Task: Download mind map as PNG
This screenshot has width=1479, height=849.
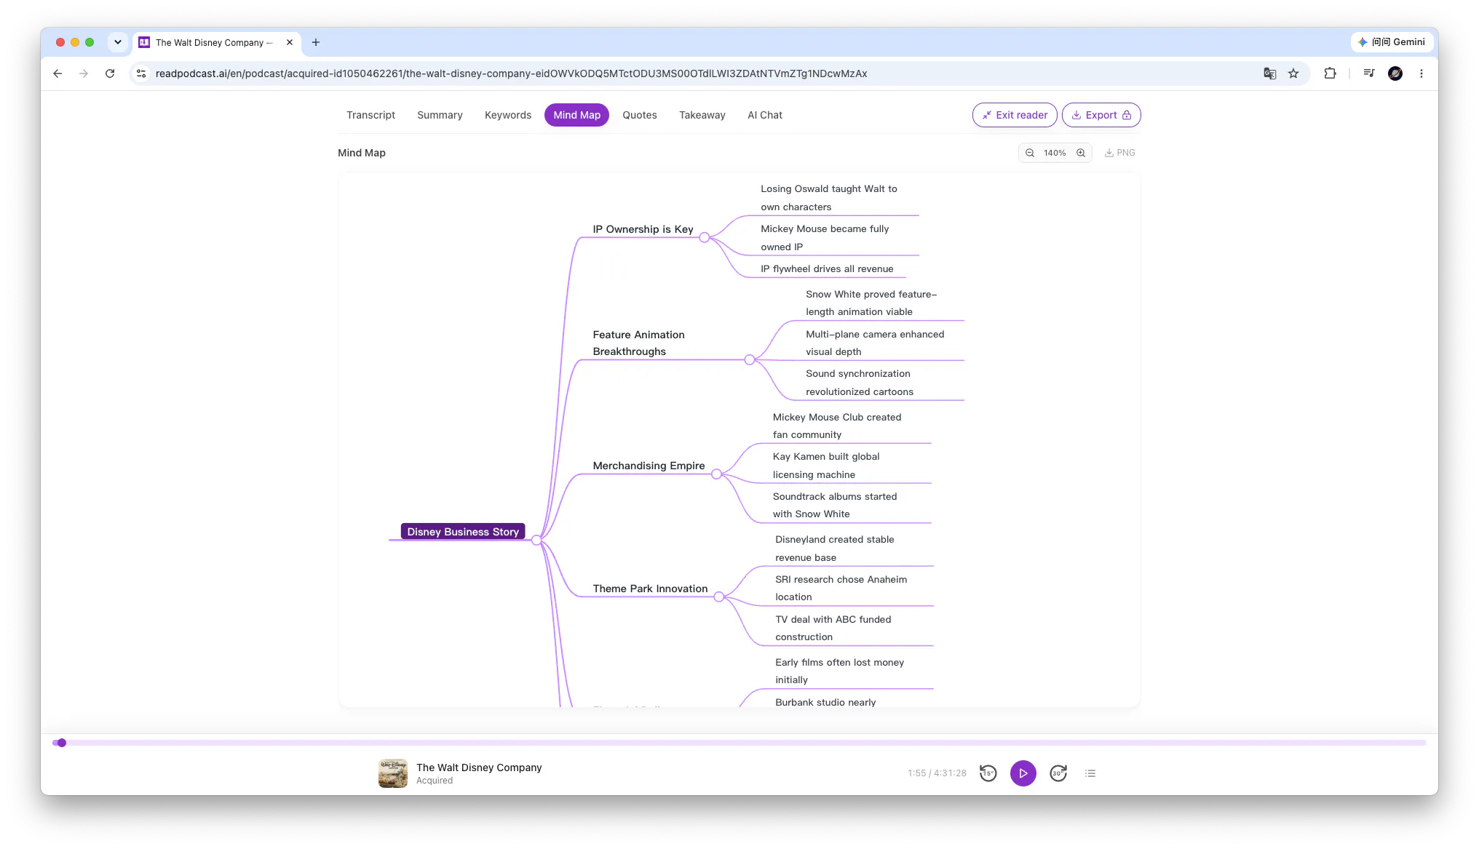Action: [1119, 153]
